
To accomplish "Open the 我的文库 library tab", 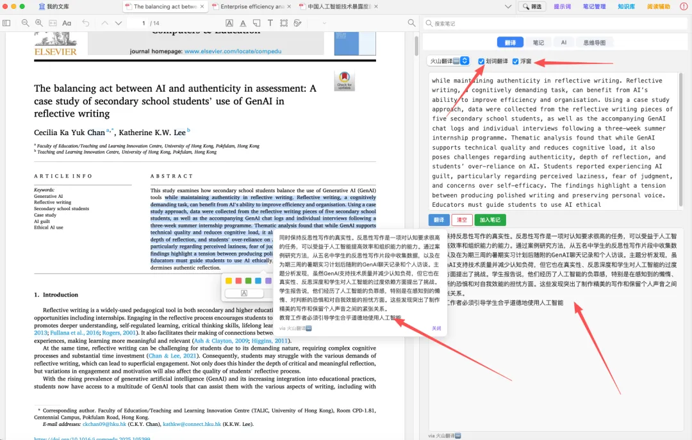I will 53,6.
